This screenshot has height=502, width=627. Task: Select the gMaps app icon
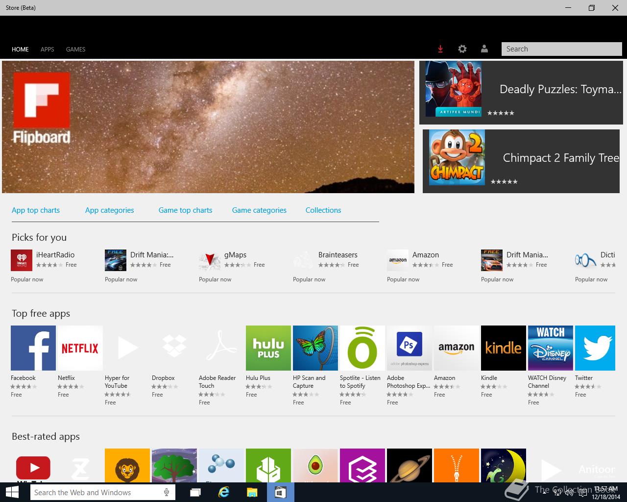tap(210, 260)
